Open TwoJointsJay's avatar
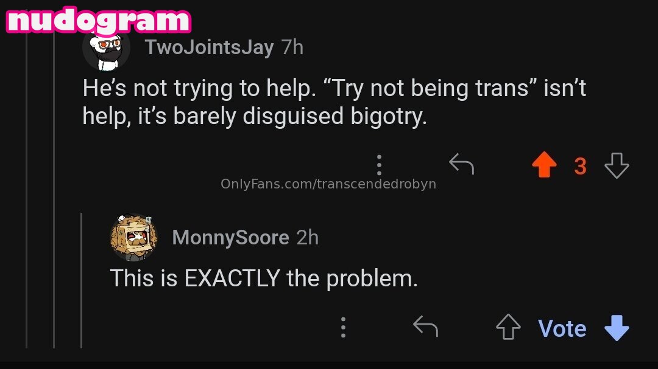 click(x=107, y=49)
